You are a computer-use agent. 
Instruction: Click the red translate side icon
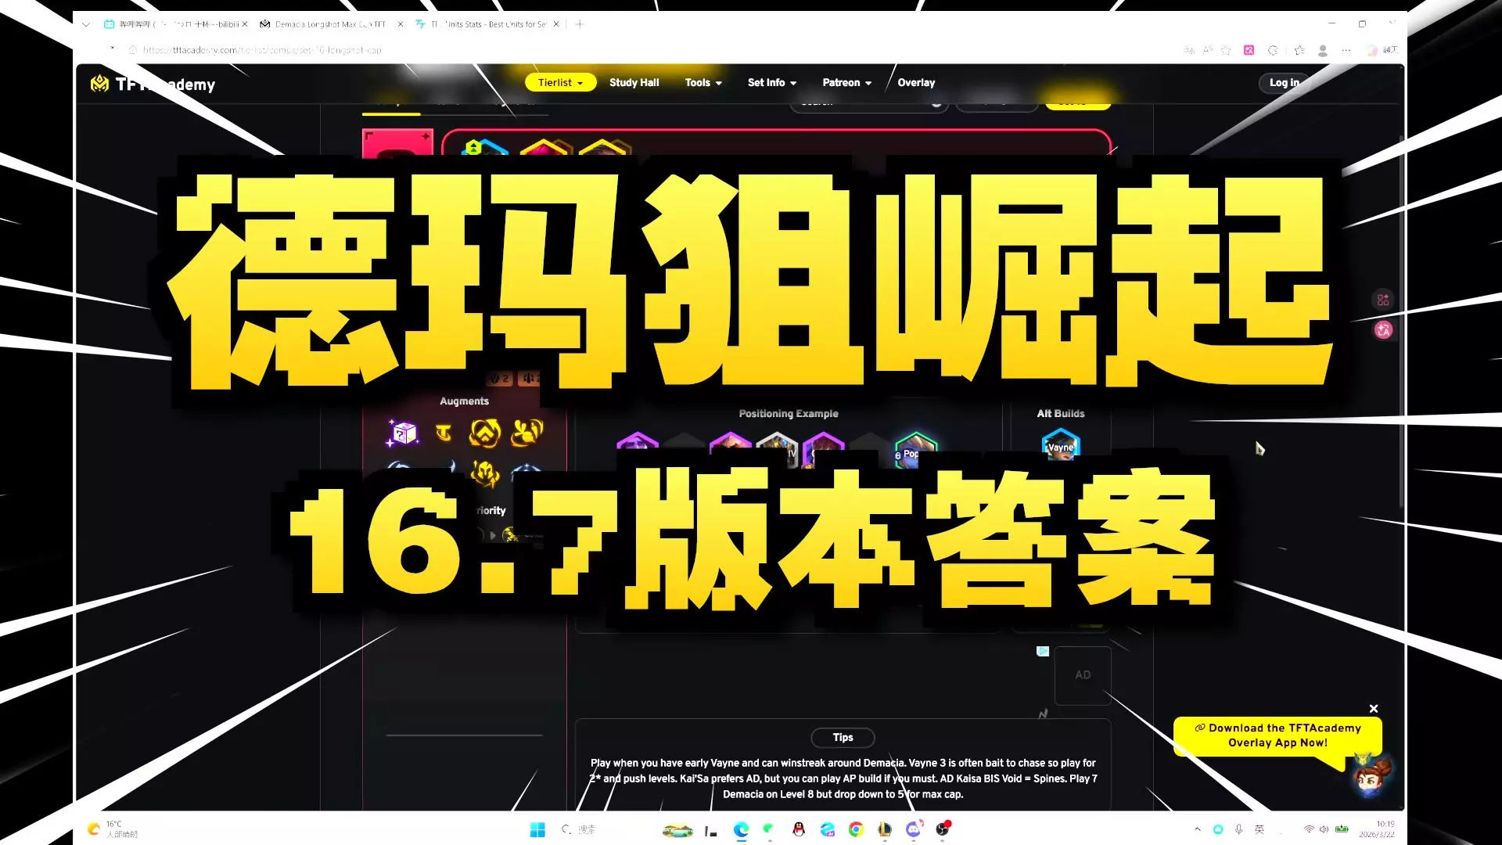click(x=1383, y=330)
